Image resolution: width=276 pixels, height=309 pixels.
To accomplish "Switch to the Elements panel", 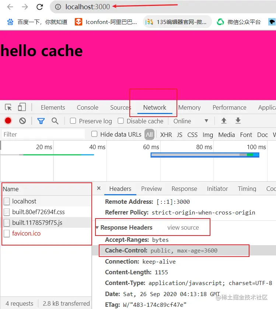I will 53,107.
